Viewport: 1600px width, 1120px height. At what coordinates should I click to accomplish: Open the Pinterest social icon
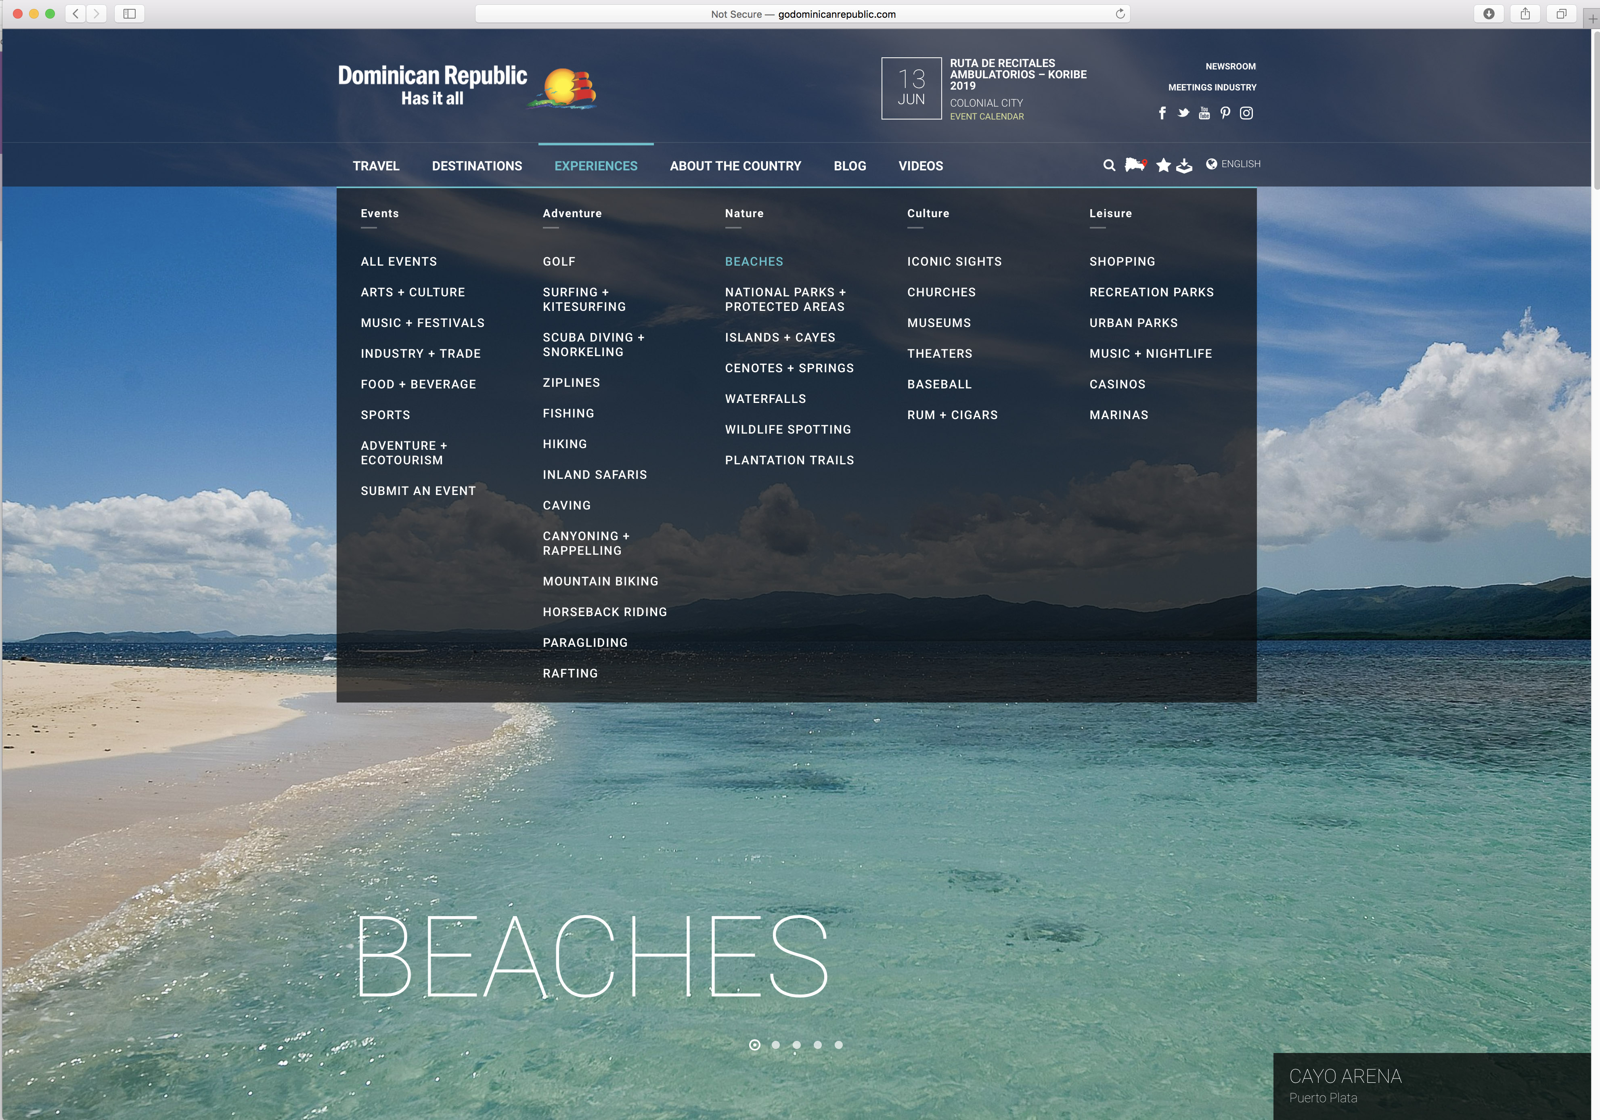point(1225,113)
